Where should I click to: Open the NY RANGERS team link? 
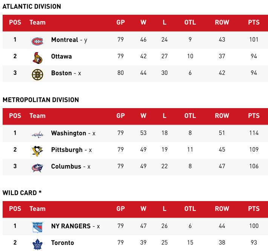click(x=71, y=226)
